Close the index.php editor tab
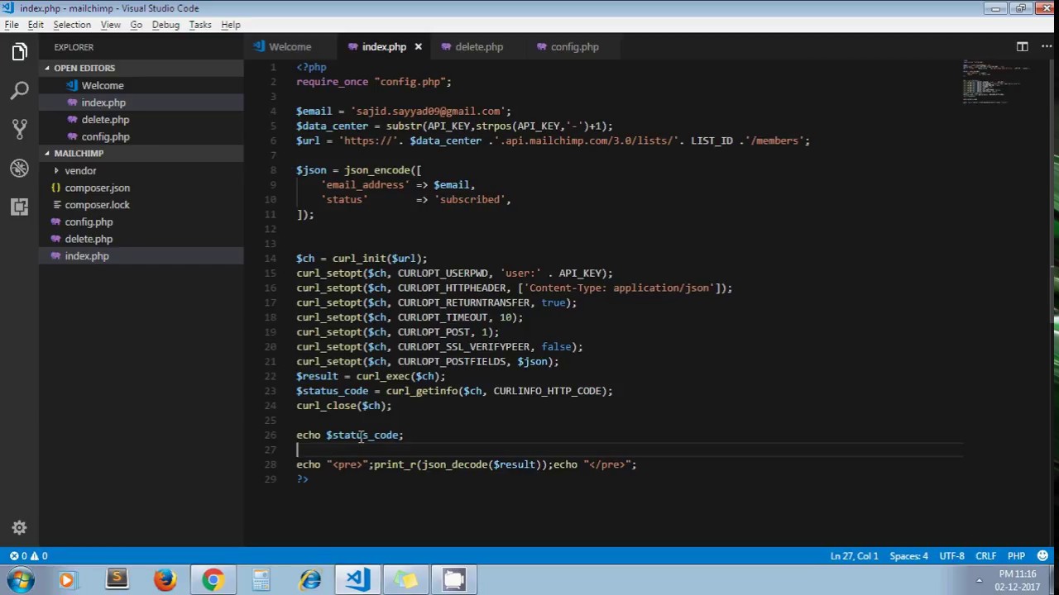The image size is (1059, 595). tap(418, 47)
